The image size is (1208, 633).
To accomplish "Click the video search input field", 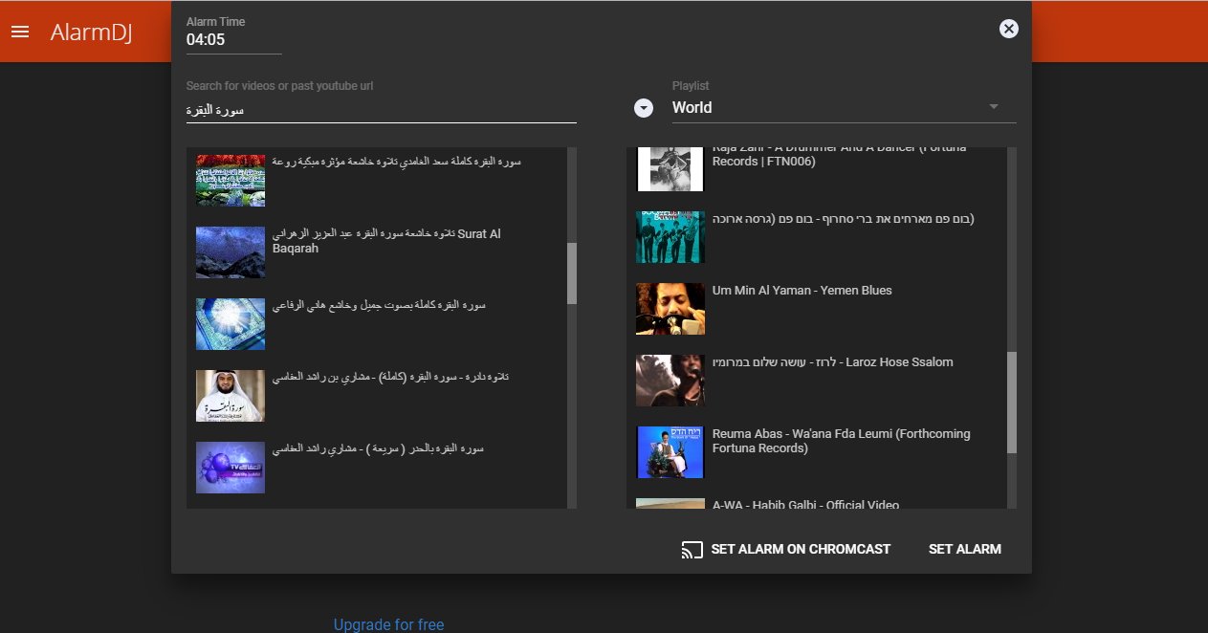I will coord(381,109).
